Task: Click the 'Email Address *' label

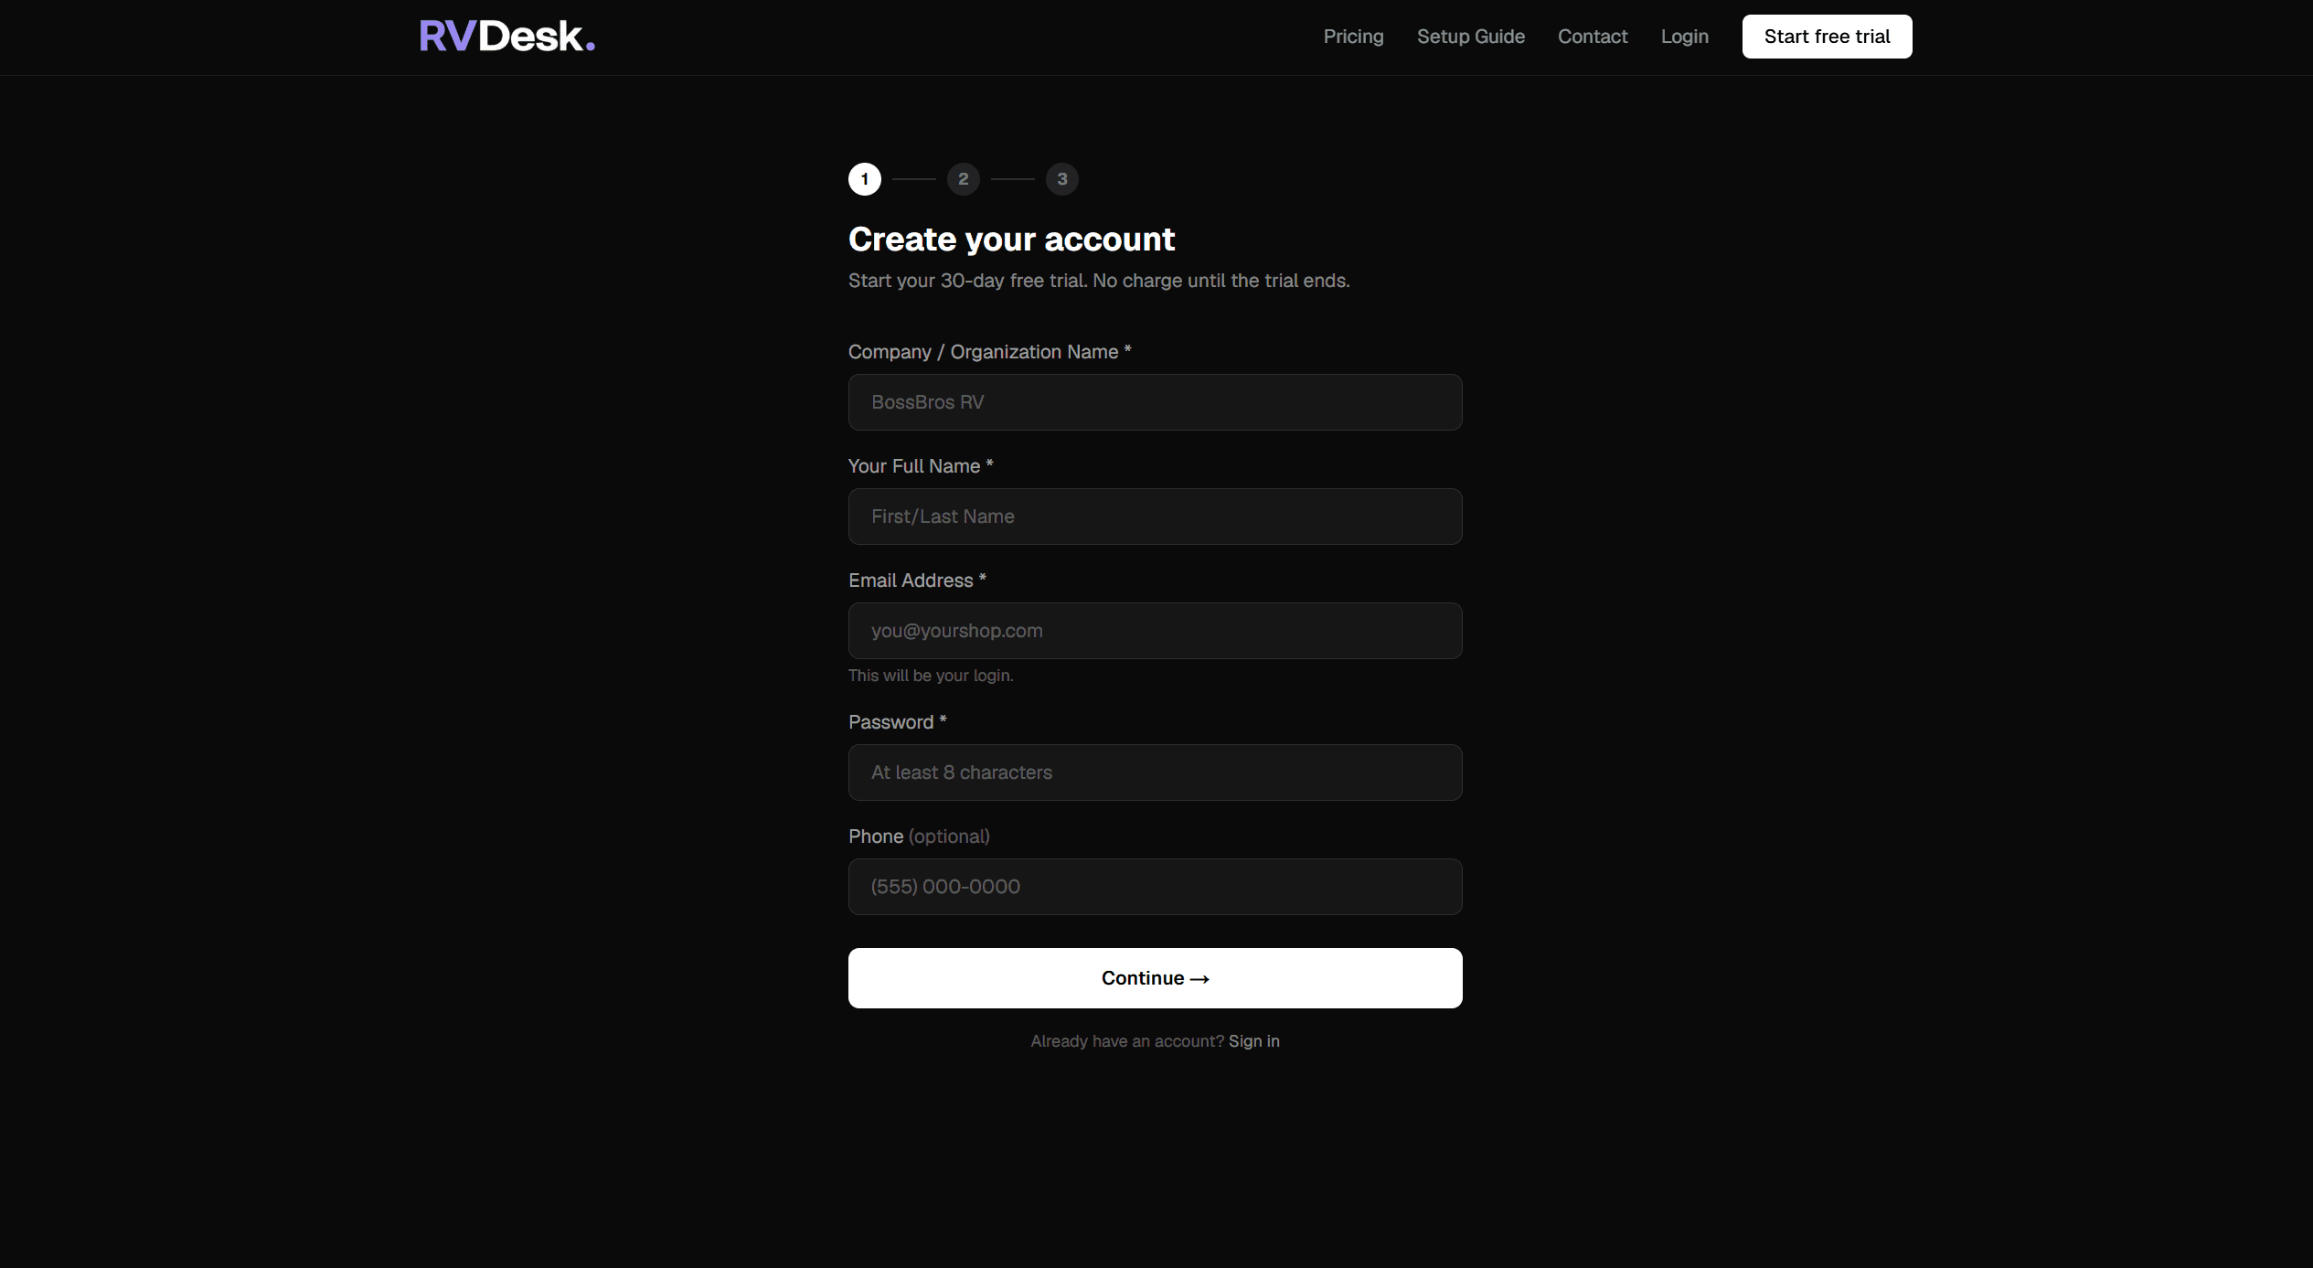Action: click(917, 581)
